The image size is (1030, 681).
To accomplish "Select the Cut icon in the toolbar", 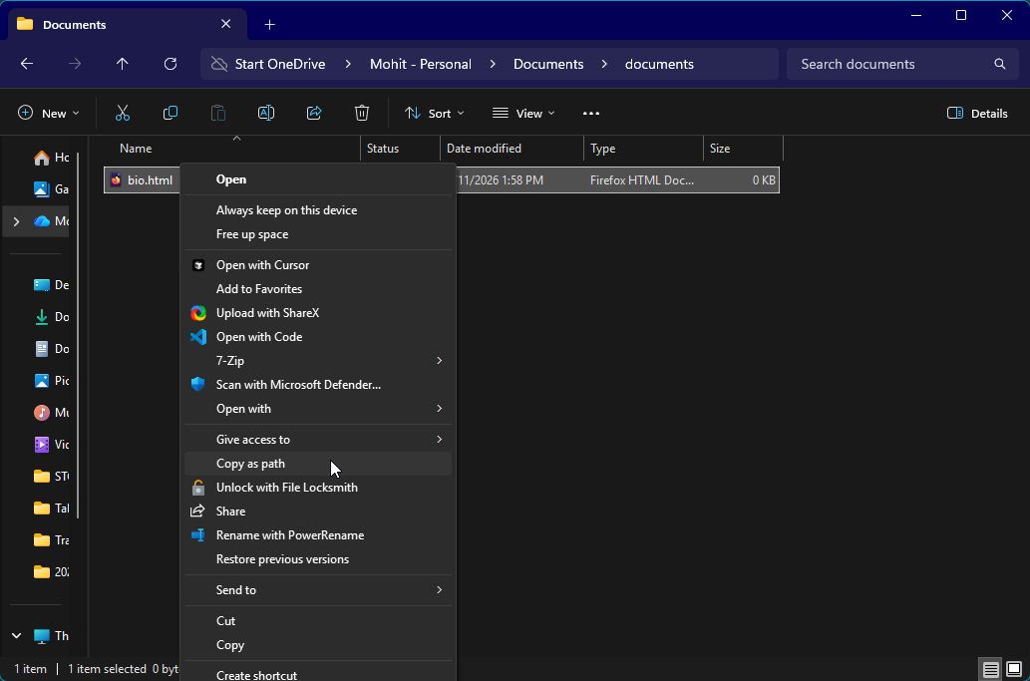I will pyautogui.click(x=122, y=113).
